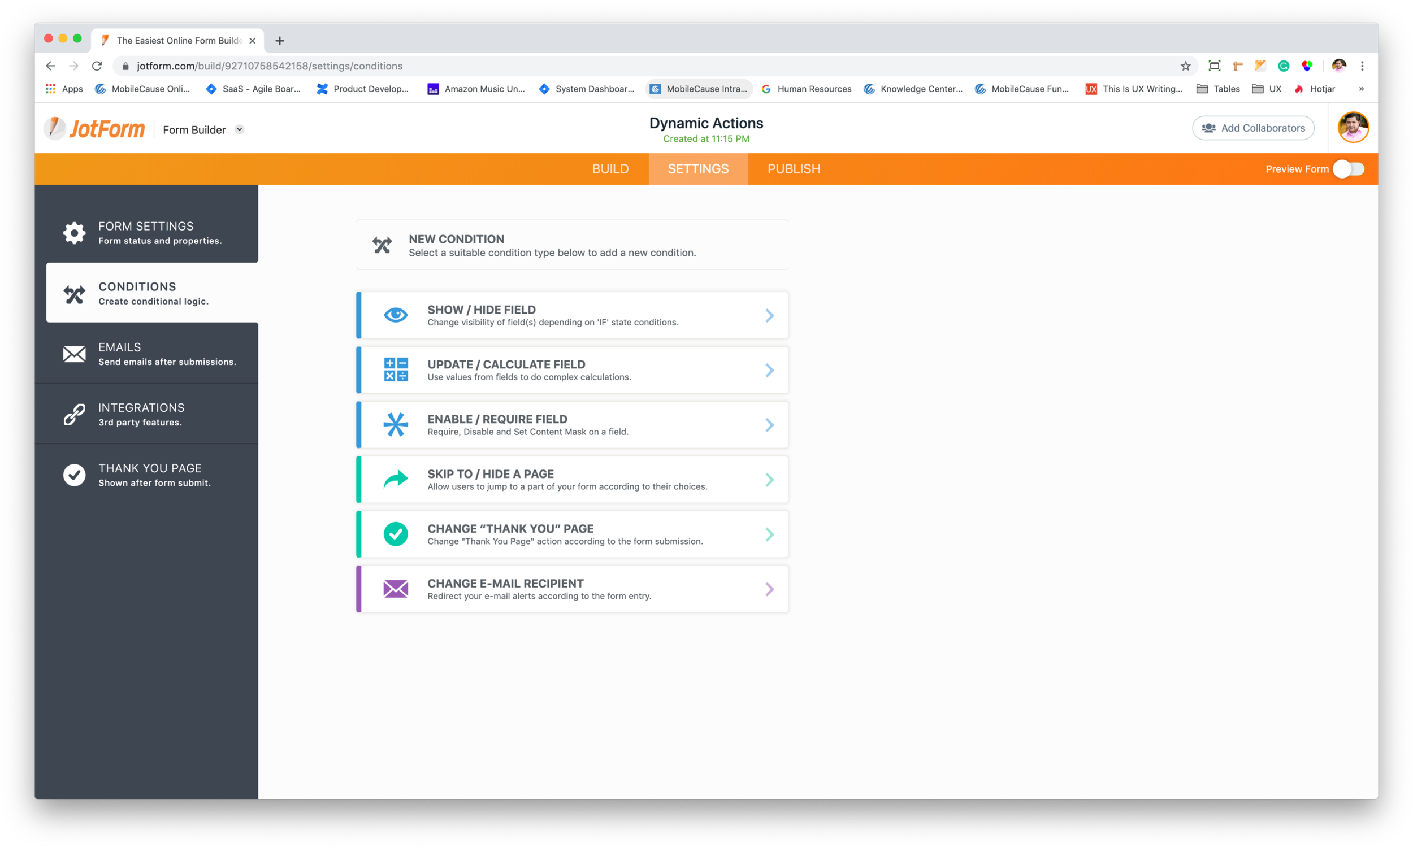
Task: Open the user profile avatar in JotForm header
Action: (1353, 128)
